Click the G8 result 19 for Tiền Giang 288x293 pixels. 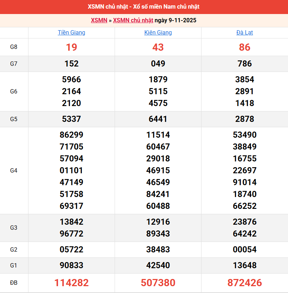coord(71,47)
